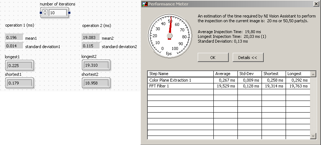Click the Step Name column header
The image size is (321, 145).
[181, 74]
